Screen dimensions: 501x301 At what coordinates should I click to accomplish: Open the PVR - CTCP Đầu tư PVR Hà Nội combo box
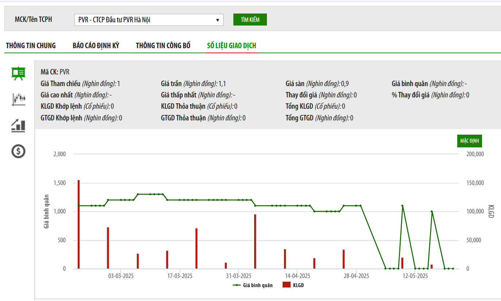149,20
